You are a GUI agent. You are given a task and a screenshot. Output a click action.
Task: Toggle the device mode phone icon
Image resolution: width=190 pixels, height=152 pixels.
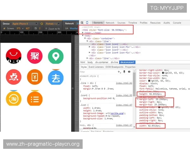click(87, 22)
